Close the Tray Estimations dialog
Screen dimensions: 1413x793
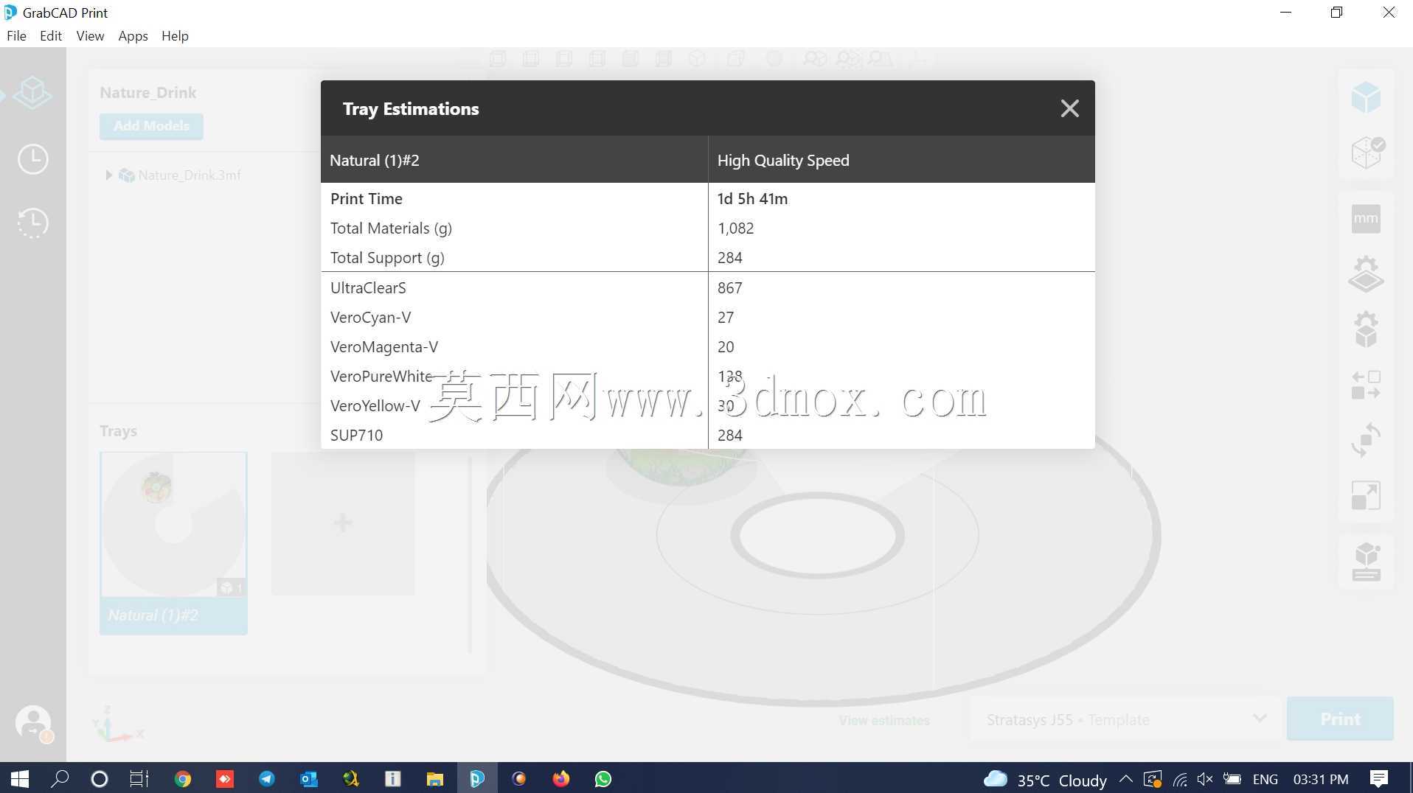point(1069,108)
